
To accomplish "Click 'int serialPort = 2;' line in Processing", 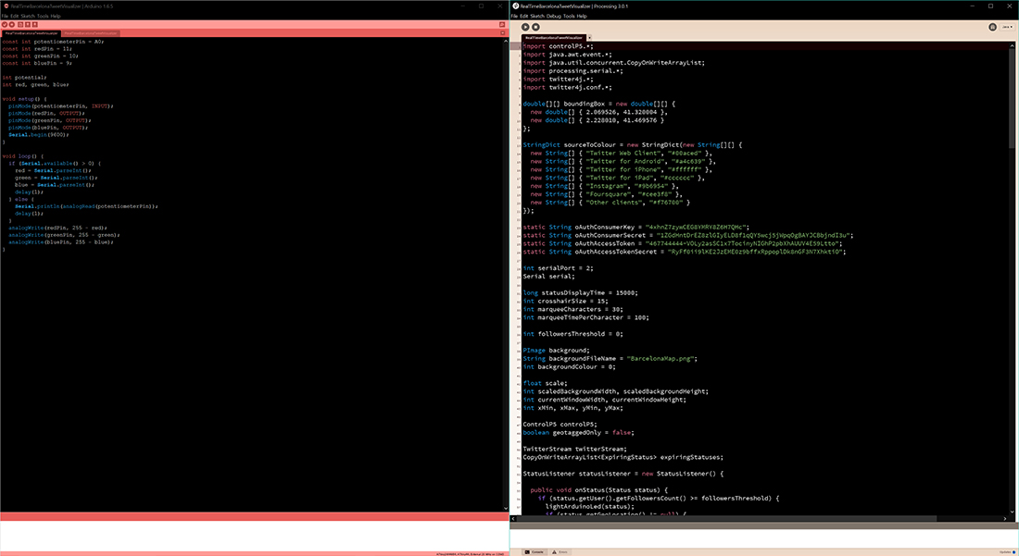I will pyautogui.click(x=559, y=268).
